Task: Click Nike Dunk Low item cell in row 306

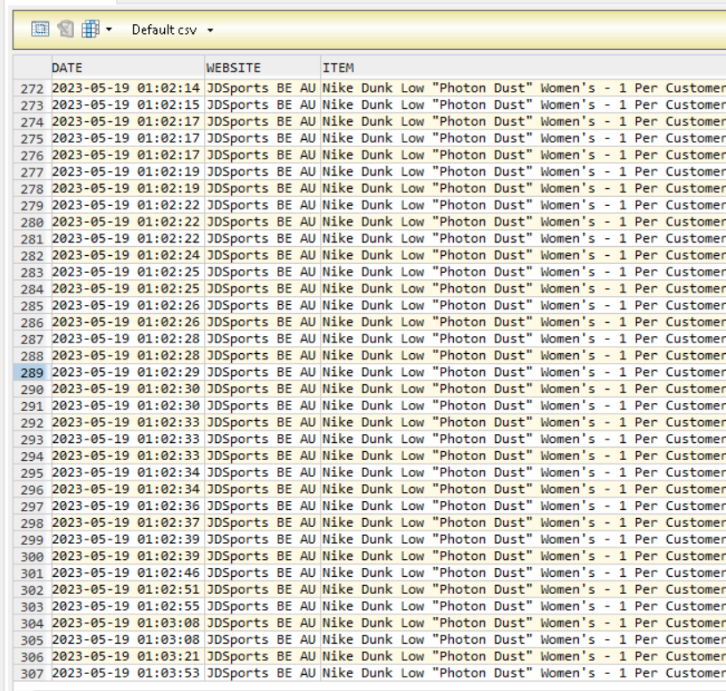Action: click(x=524, y=656)
